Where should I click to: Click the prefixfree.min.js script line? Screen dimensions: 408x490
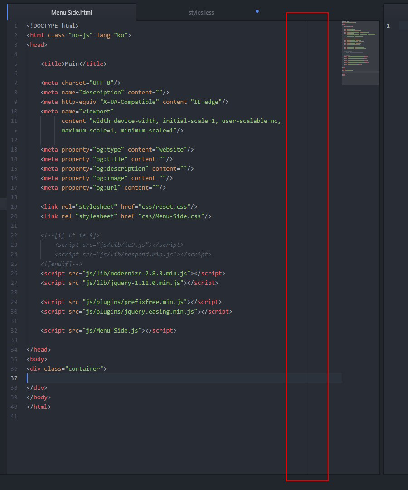(131, 302)
